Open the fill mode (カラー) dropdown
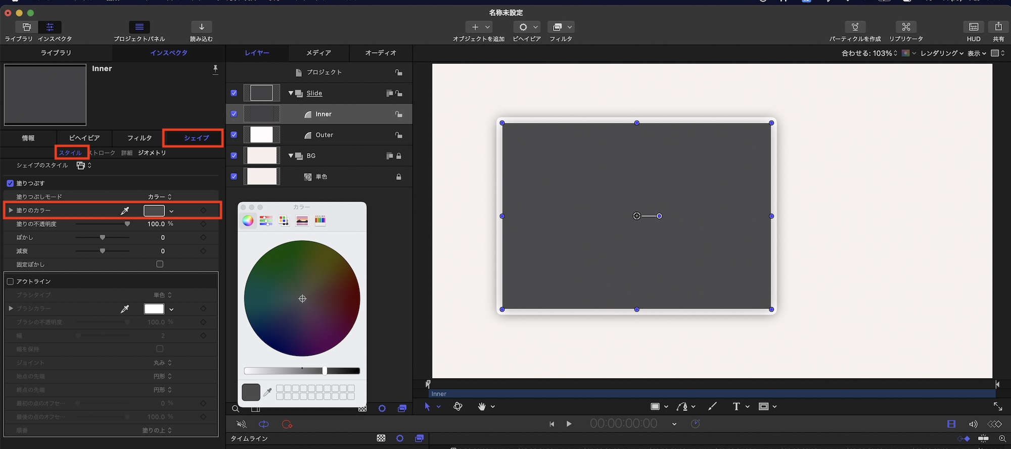Viewport: 1011px width, 449px height. [160, 197]
